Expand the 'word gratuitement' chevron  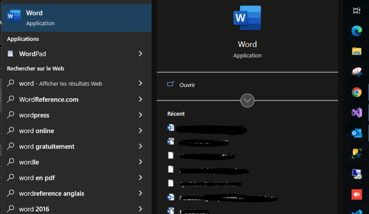[x=140, y=146]
